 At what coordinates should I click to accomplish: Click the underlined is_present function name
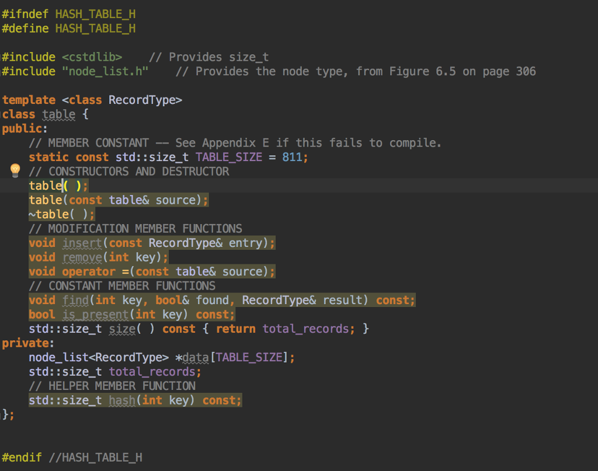[x=95, y=314]
